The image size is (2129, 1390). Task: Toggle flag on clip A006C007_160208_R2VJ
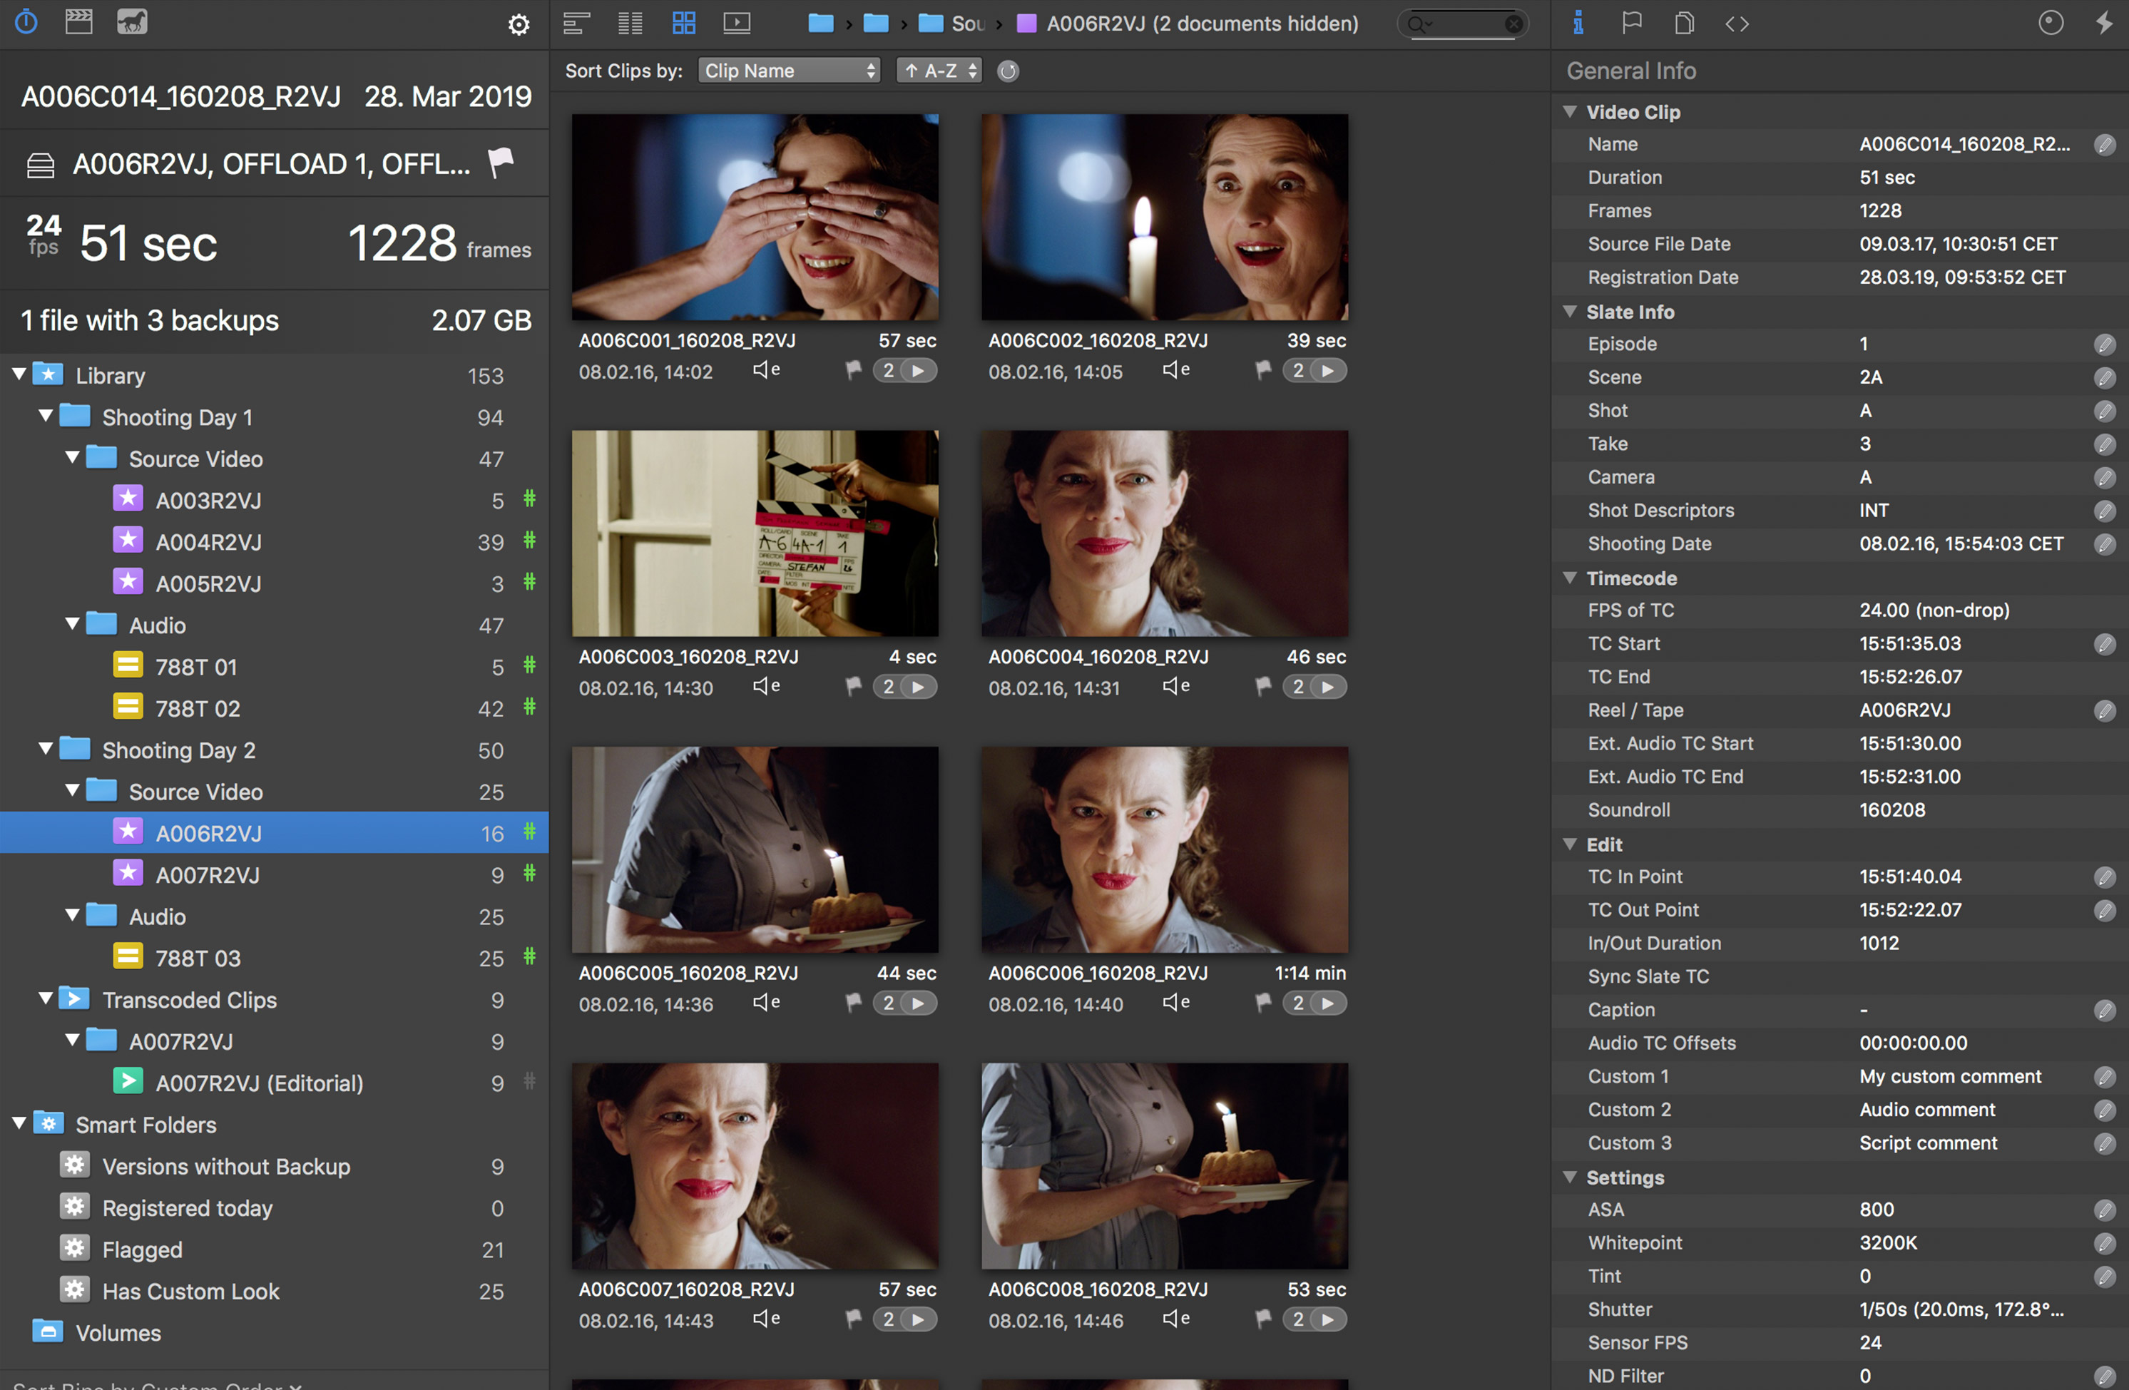click(854, 1319)
